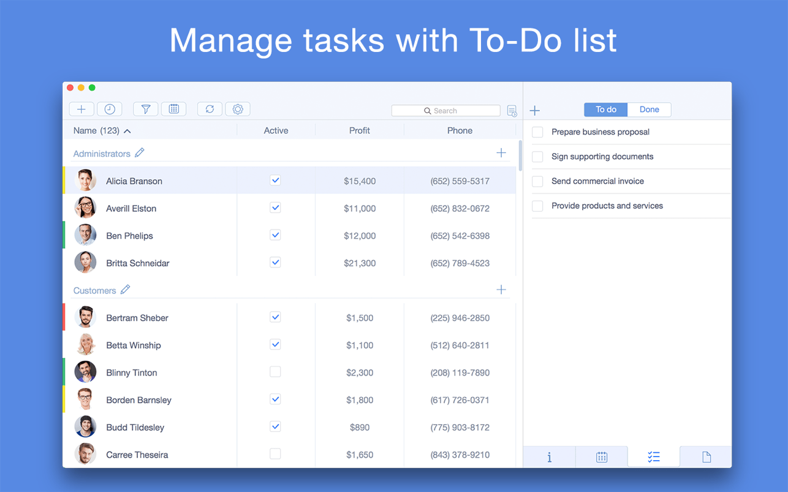The image size is (788, 492).
Task: Select the calendar tab icon at bottom right
Action: [x=601, y=457]
